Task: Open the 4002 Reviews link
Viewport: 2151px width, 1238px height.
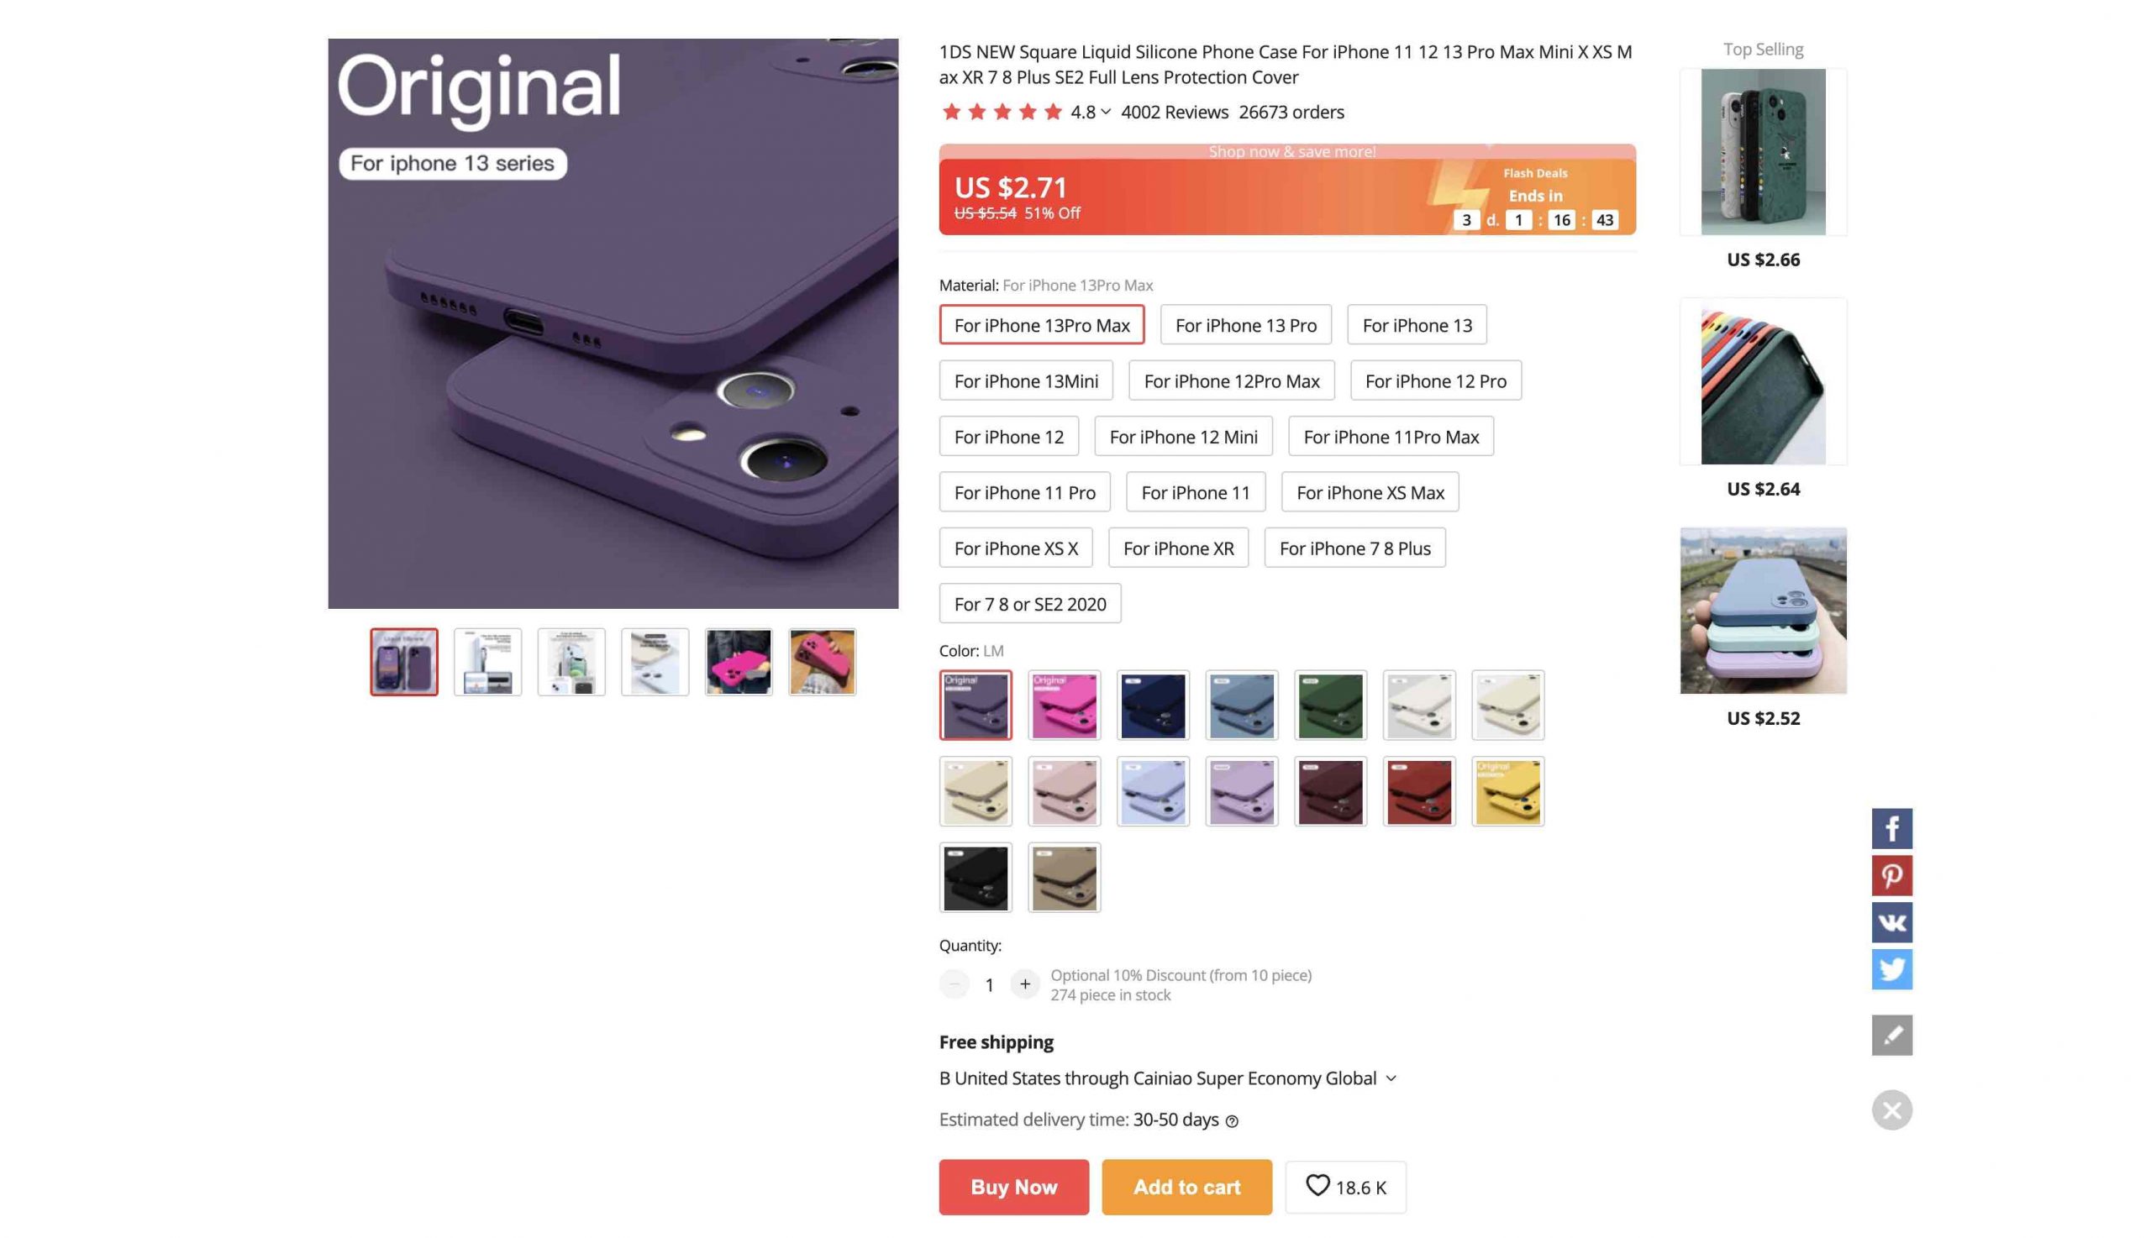Action: [x=1174, y=112]
